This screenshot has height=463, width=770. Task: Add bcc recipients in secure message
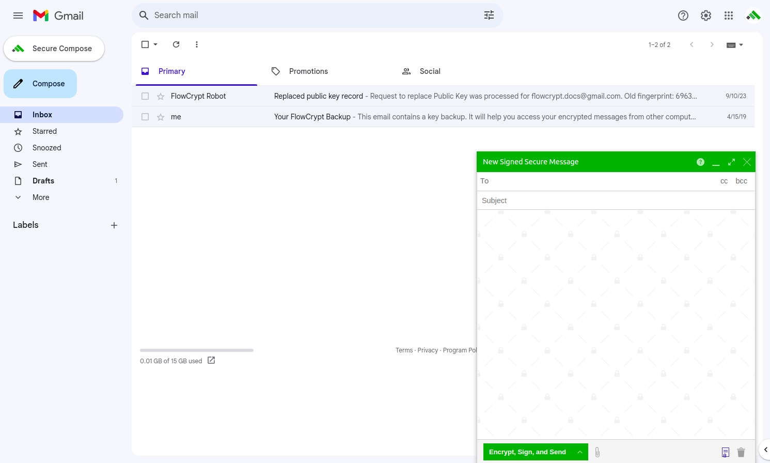tap(741, 181)
